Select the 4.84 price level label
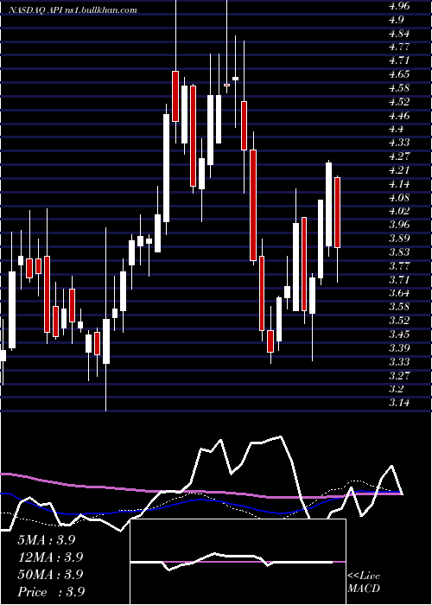 point(401,34)
